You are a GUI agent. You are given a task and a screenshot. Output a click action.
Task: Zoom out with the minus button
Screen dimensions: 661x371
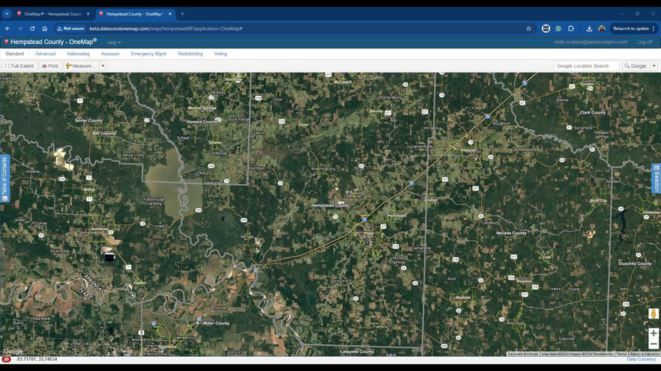654,344
